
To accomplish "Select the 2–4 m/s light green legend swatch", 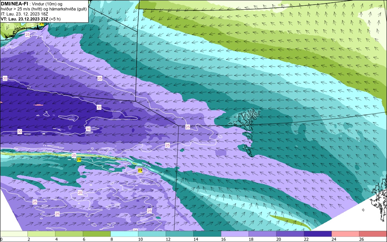I will 41,233.
